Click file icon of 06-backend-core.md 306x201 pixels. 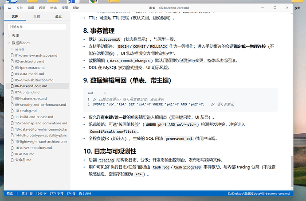click(12, 86)
